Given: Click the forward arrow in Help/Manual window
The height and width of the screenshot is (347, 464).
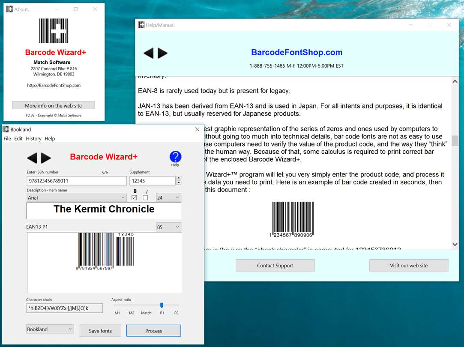Looking at the screenshot, I should 162,53.
